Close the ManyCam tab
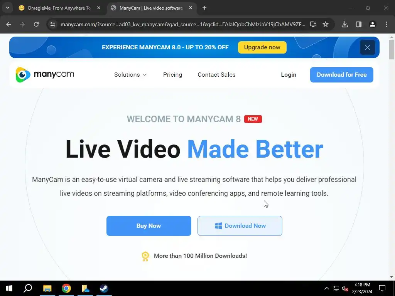Viewport: 395px width, 296px height. (191, 8)
